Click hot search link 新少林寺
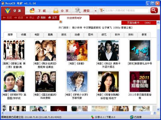 coord(77,28)
